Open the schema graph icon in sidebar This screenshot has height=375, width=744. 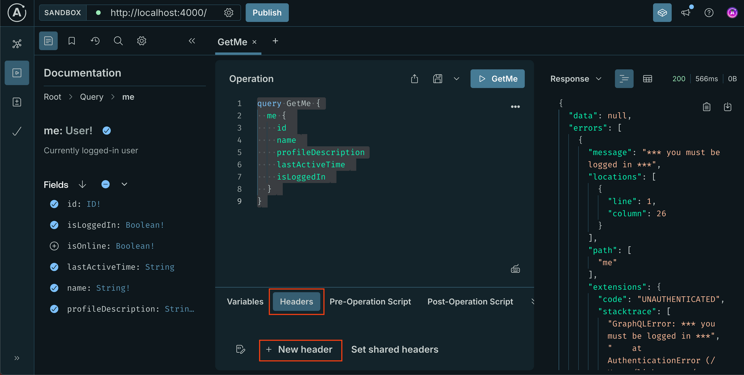[17, 44]
